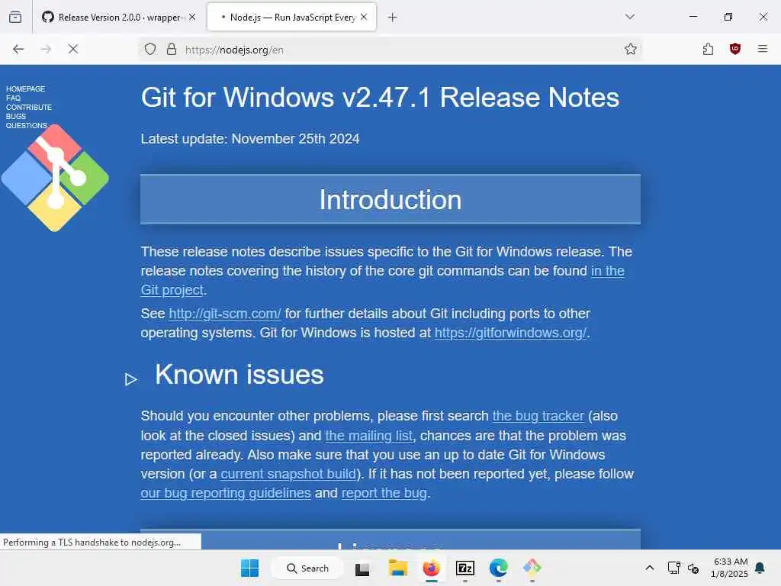
Task: Open Microsoft Edge from taskbar
Action: (499, 568)
